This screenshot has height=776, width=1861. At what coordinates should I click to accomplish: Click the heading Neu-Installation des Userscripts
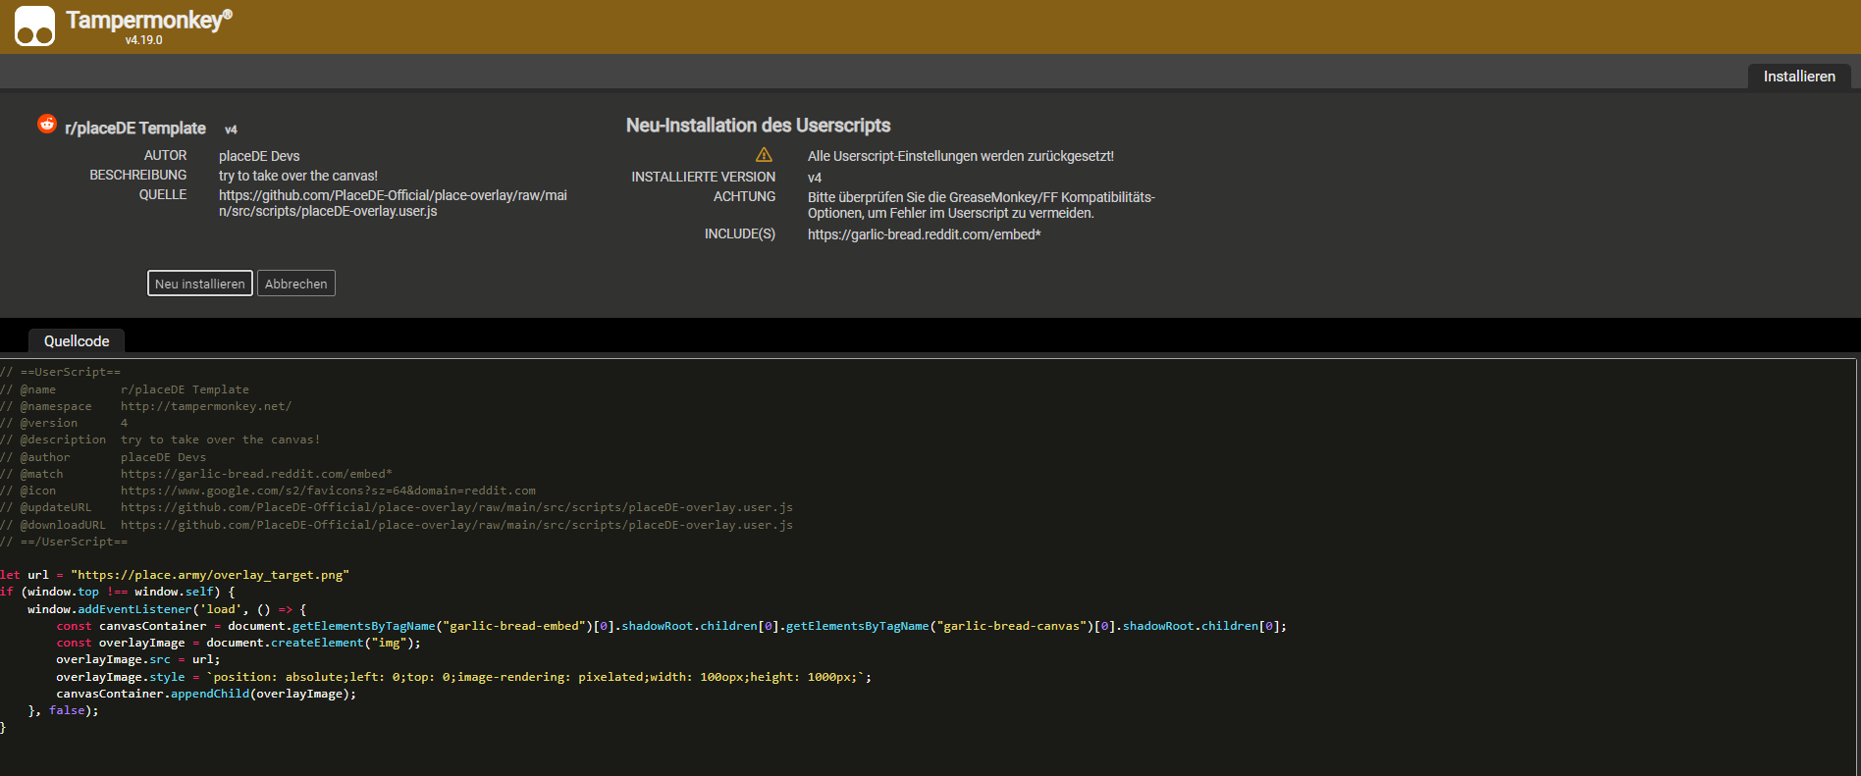[759, 126]
